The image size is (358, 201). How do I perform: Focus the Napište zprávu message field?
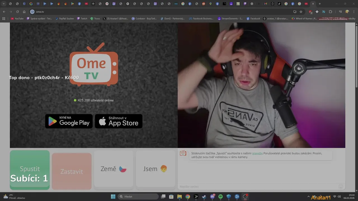pos(257,186)
